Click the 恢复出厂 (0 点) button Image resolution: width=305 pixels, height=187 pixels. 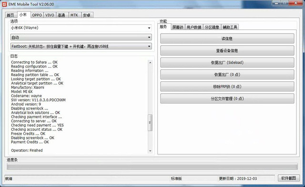point(227,75)
